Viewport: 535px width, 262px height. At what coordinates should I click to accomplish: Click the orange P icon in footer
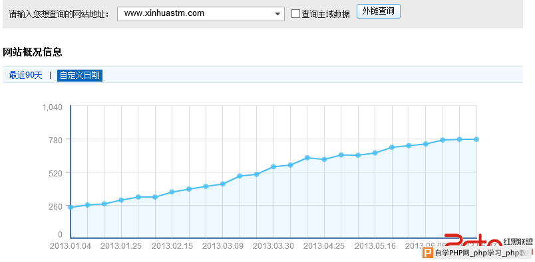pos(427,253)
